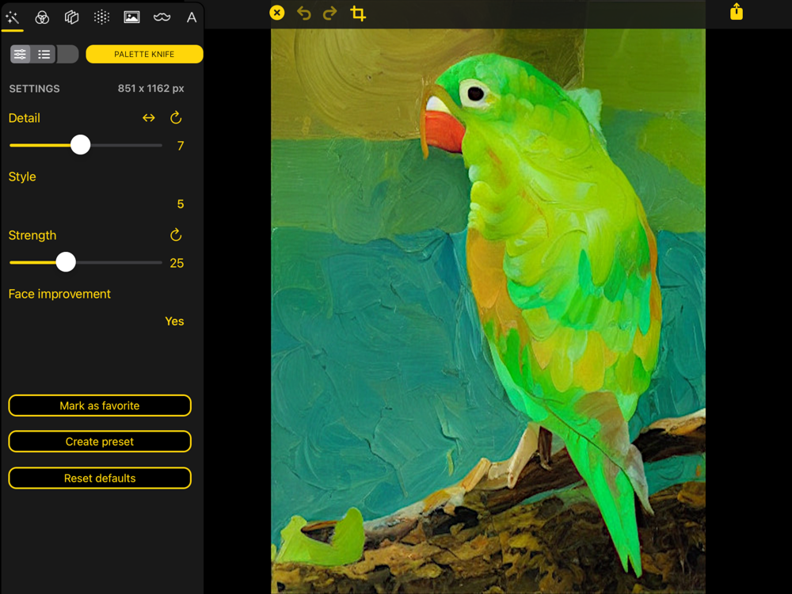This screenshot has width=792, height=594.
Task: Reset the Strength value with circular arrow
Action: pyautogui.click(x=176, y=235)
